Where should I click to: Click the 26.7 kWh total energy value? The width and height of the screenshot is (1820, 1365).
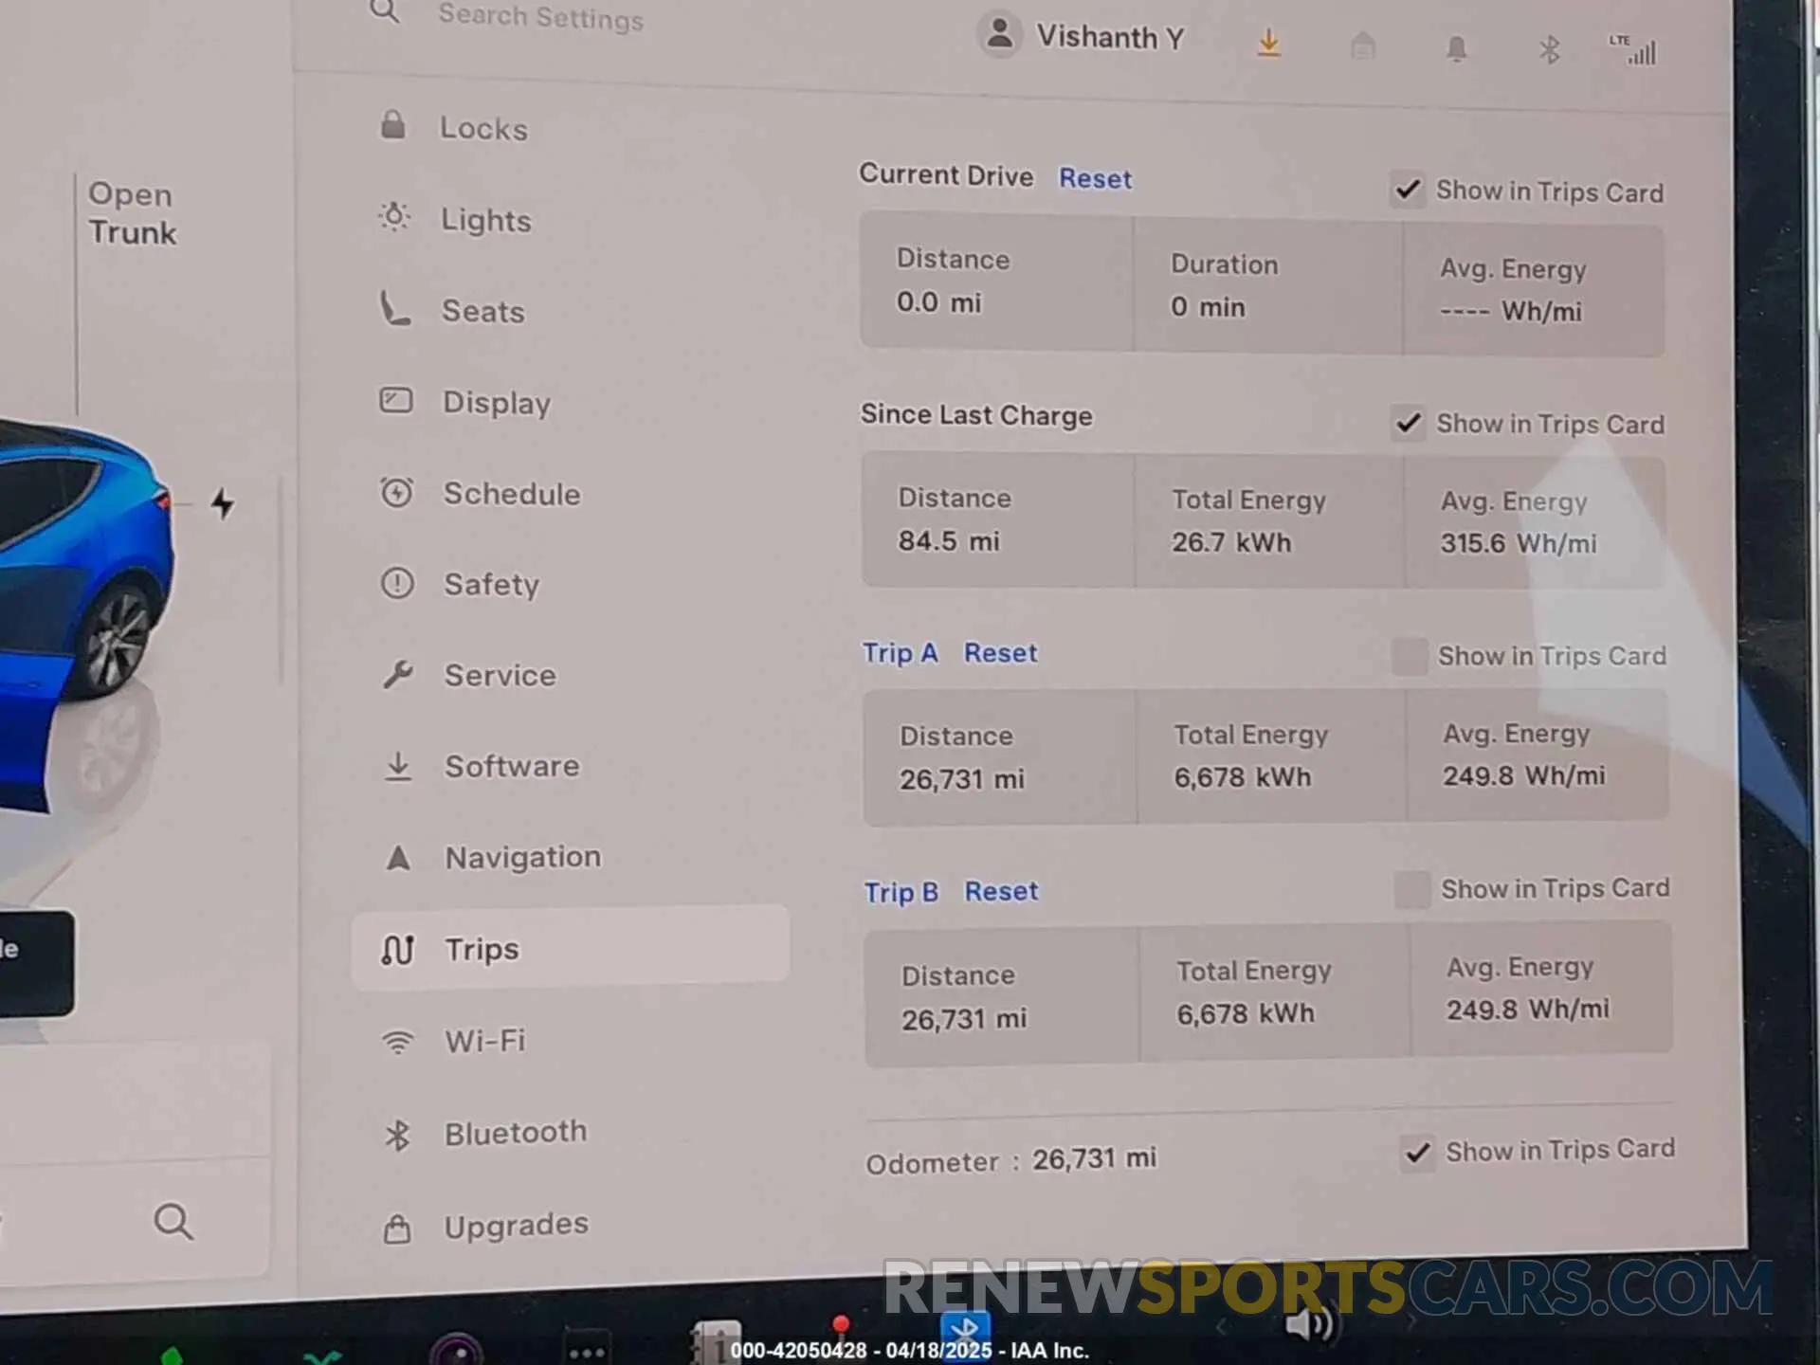click(x=1231, y=542)
